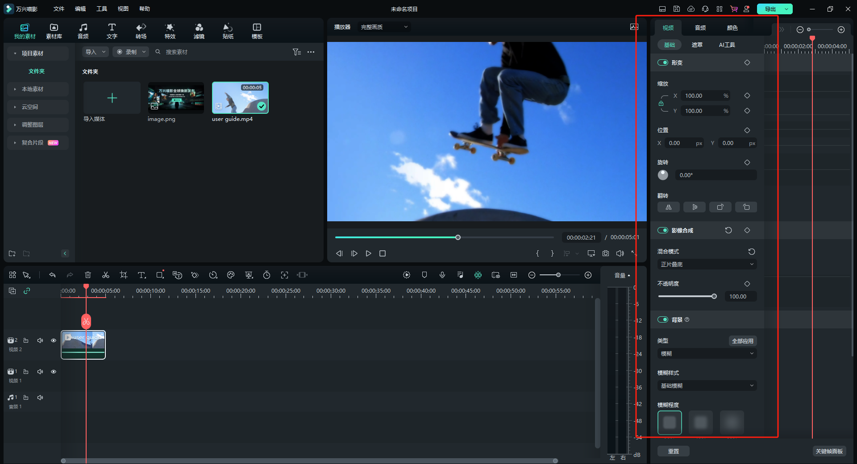Open the 转场 transitions panel

coord(141,31)
